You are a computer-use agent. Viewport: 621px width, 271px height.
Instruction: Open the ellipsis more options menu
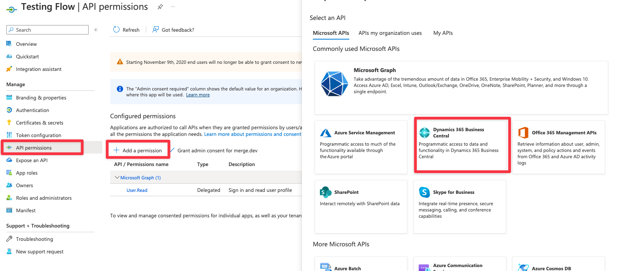click(173, 7)
